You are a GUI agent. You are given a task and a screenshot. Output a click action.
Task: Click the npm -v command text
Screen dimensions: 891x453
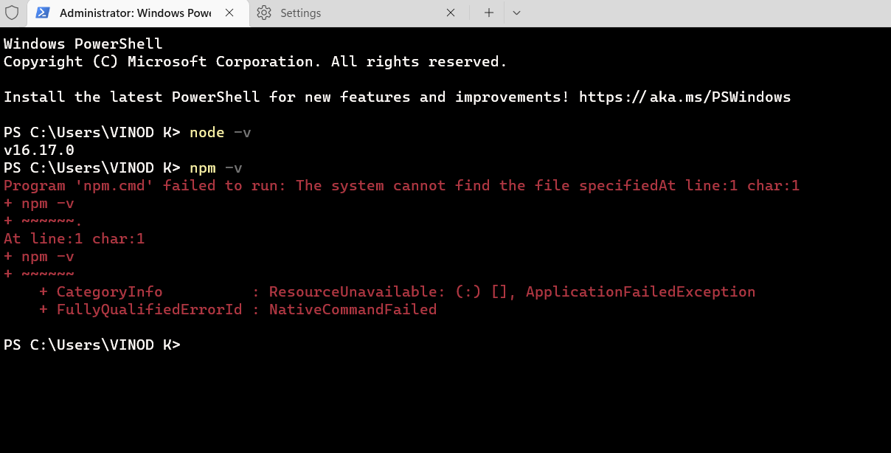click(x=215, y=167)
